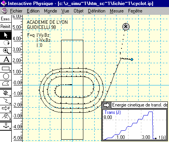
Task: Select the pin joint tool
Action: (x=5, y=116)
